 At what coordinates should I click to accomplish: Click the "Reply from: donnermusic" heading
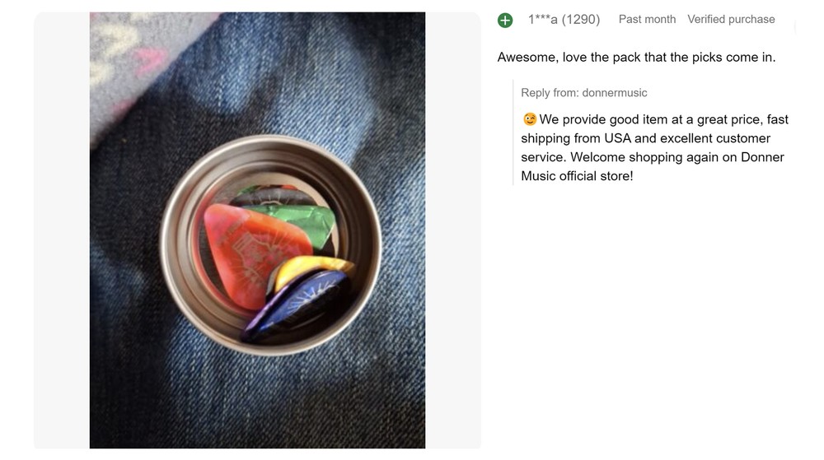pos(584,93)
